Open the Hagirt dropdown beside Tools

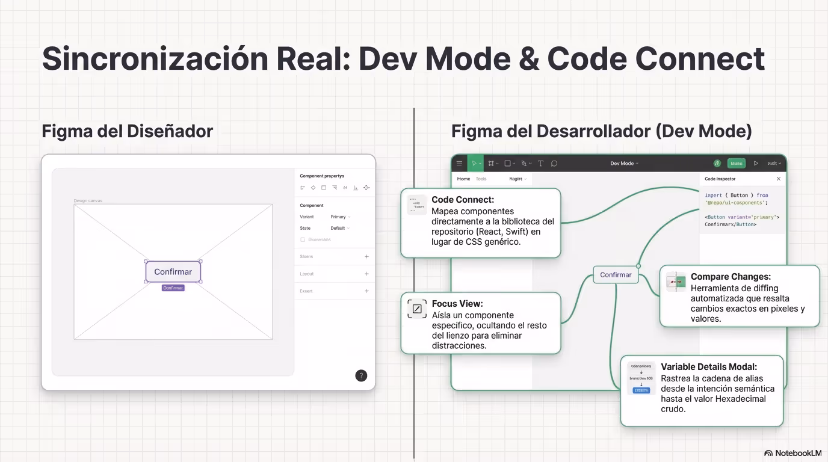(x=518, y=179)
